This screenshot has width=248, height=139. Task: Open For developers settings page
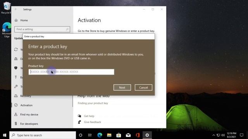[29, 124]
